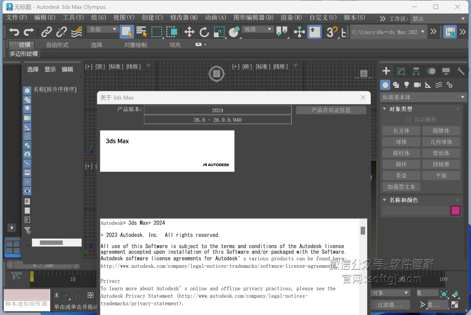This screenshot has height=315, width=471.
Task: Expand the hidden menu bar items chevron
Action: [382, 19]
